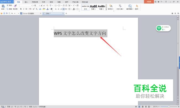Apply subscript formatting
The height and width of the screenshot is (108, 180).
click(x=37, y=9)
